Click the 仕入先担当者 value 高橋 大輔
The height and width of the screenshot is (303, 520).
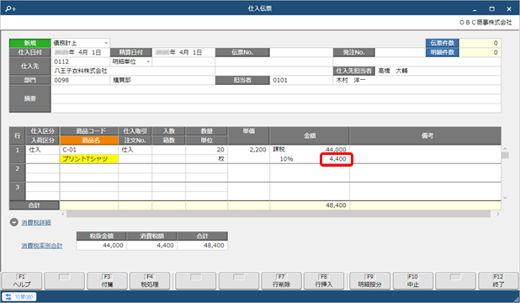[x=393, y=71]
